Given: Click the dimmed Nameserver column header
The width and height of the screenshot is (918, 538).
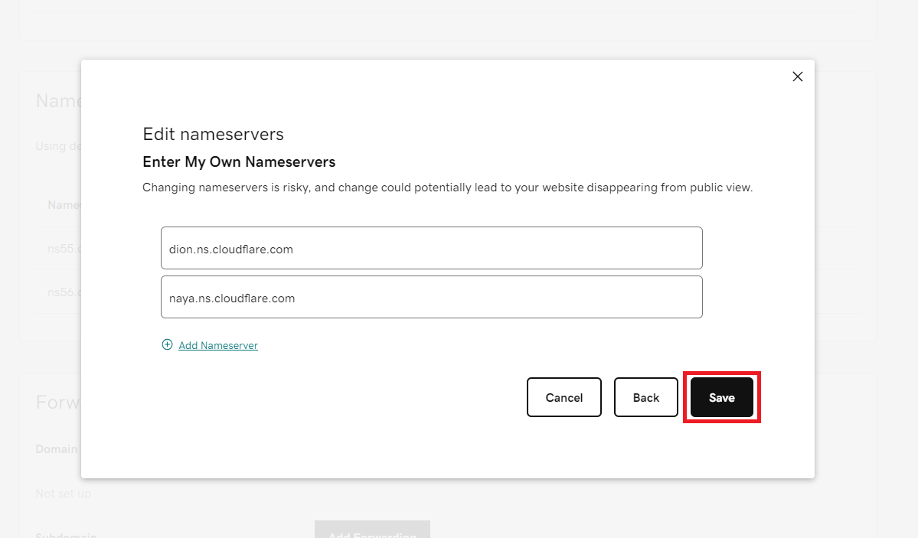Looking at the screenshot, I should [x=64, y=205].
